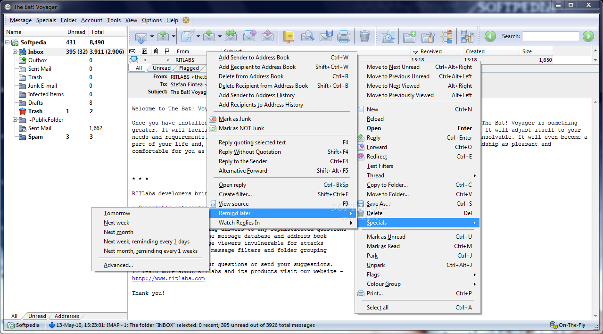This screenshot has height=334, width=603.
Task: Choose Add Sender to Address Book
Action: click(282, 58)
